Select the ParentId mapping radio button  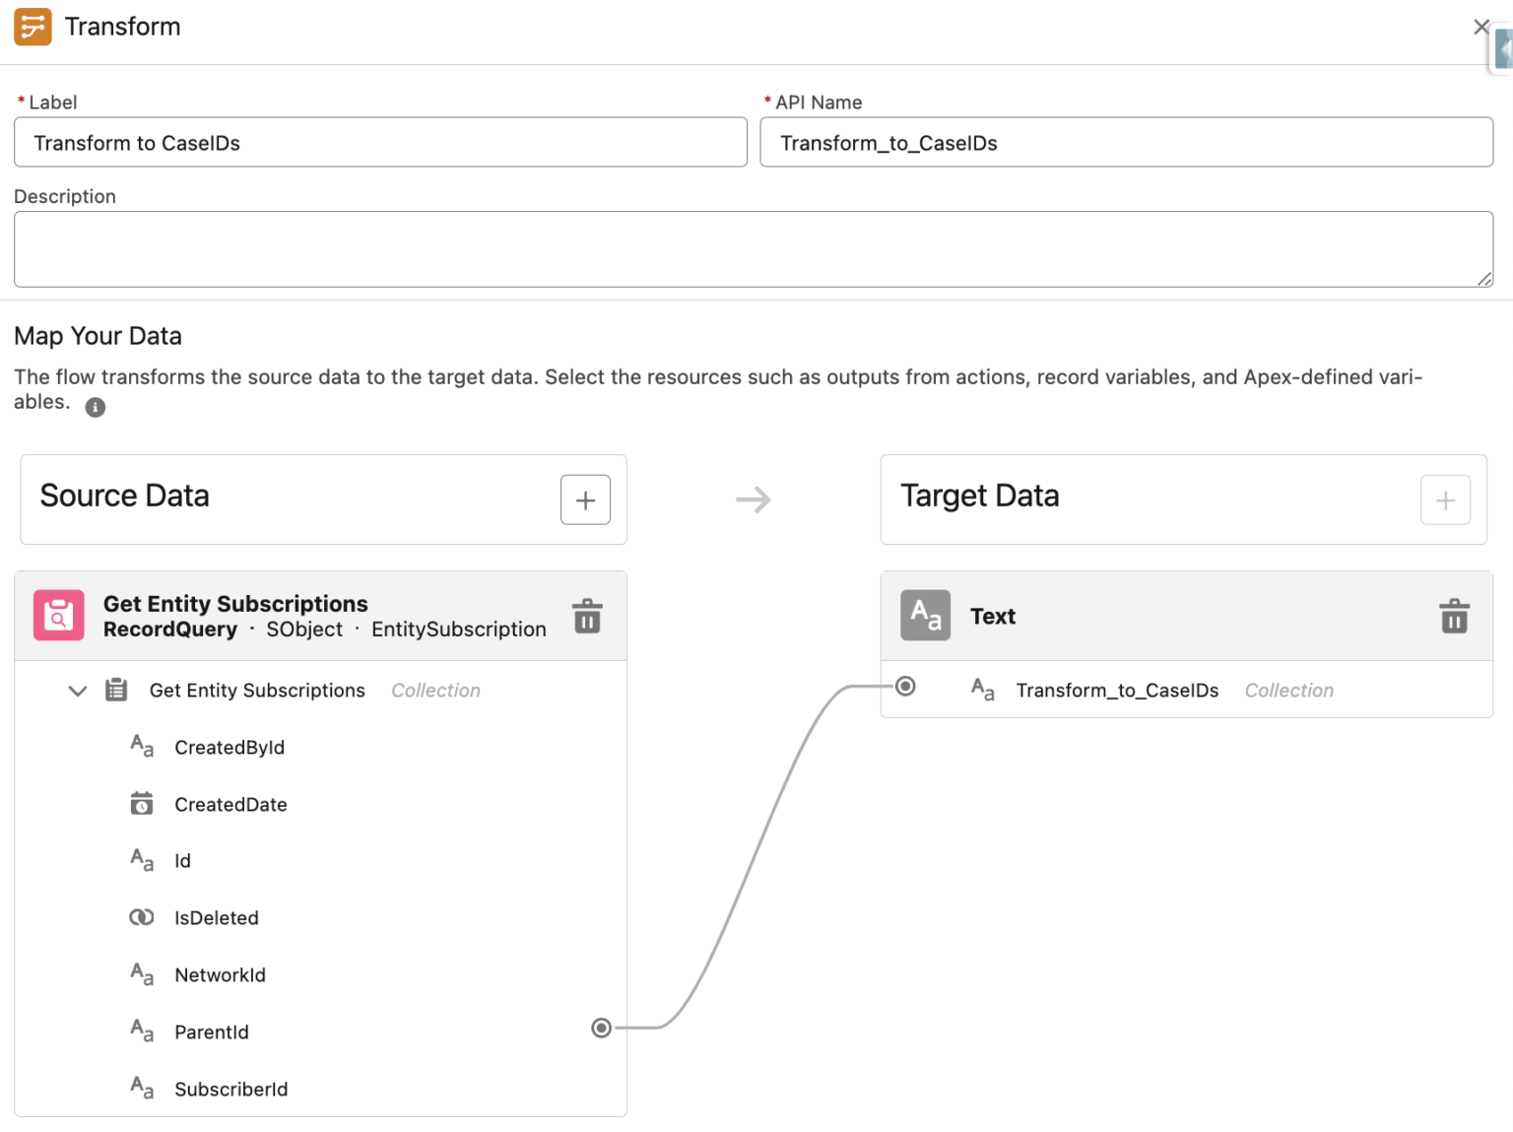(x=601, y=1028)
